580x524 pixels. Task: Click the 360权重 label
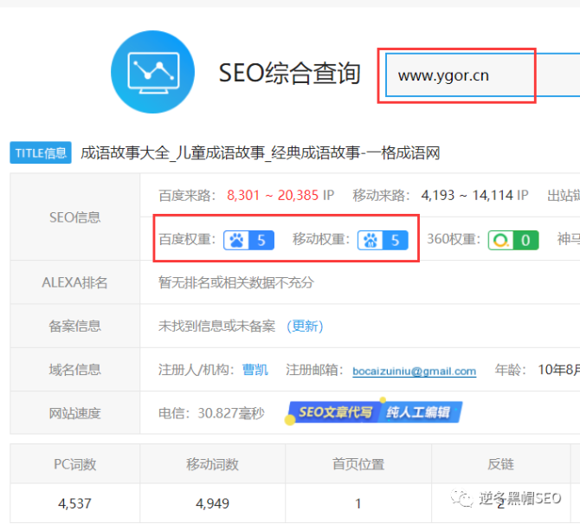click(454, 239)
